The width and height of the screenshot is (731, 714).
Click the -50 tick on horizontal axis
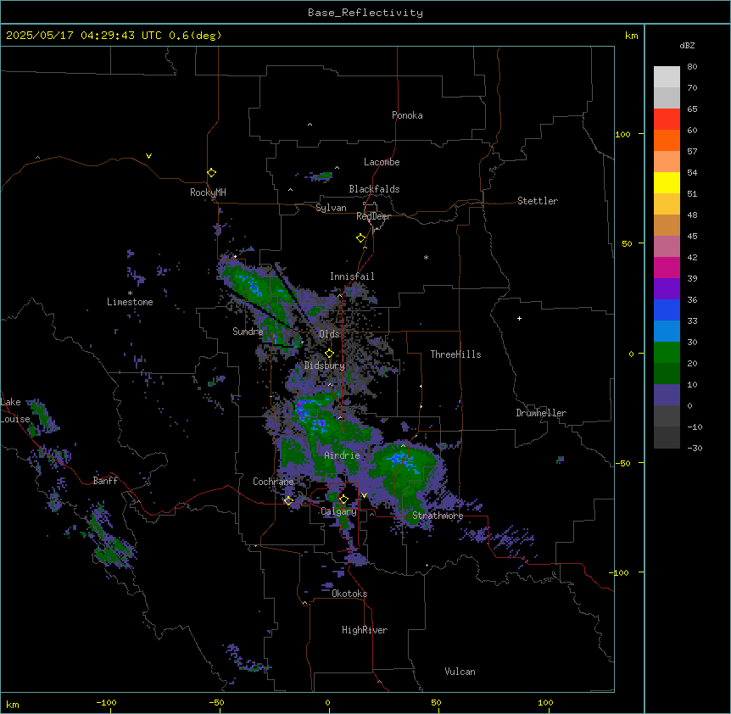coord(216,702)
